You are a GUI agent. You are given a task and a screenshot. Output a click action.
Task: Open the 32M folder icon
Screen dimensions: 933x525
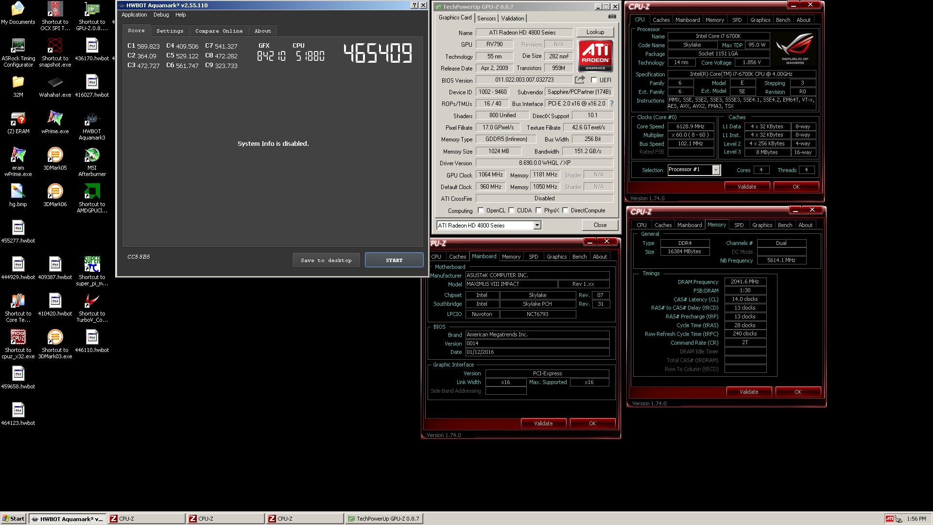coord(18,86)
